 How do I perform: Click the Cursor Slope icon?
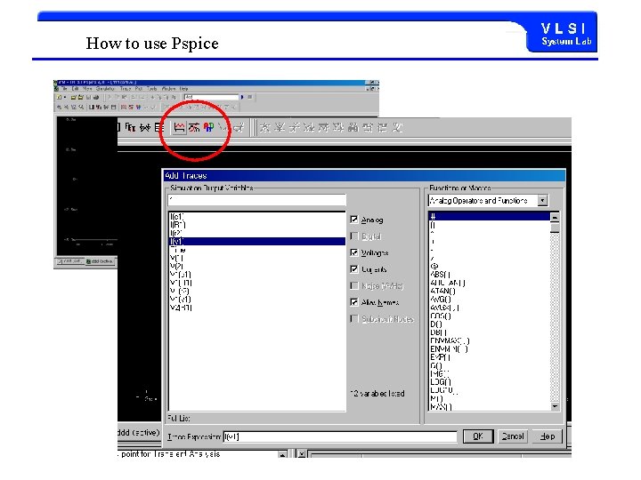point(295,127)
